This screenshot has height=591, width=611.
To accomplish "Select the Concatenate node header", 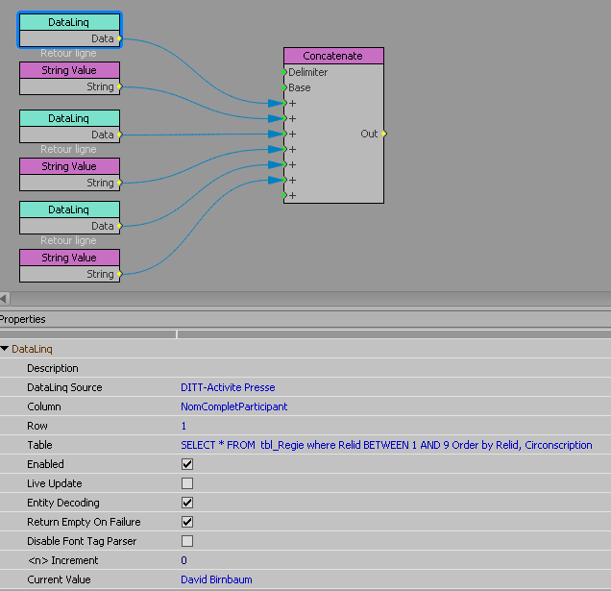I will [x=333, y=56].
